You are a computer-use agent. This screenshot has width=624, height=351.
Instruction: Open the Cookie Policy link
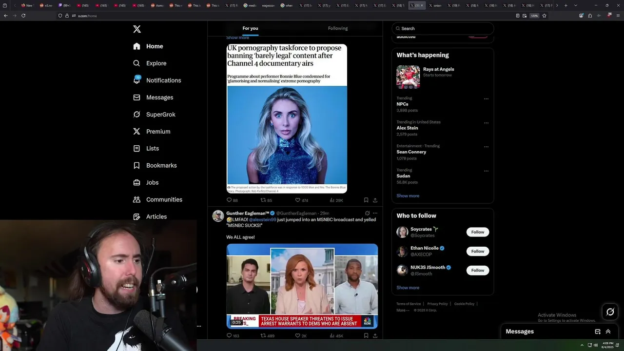464,304
